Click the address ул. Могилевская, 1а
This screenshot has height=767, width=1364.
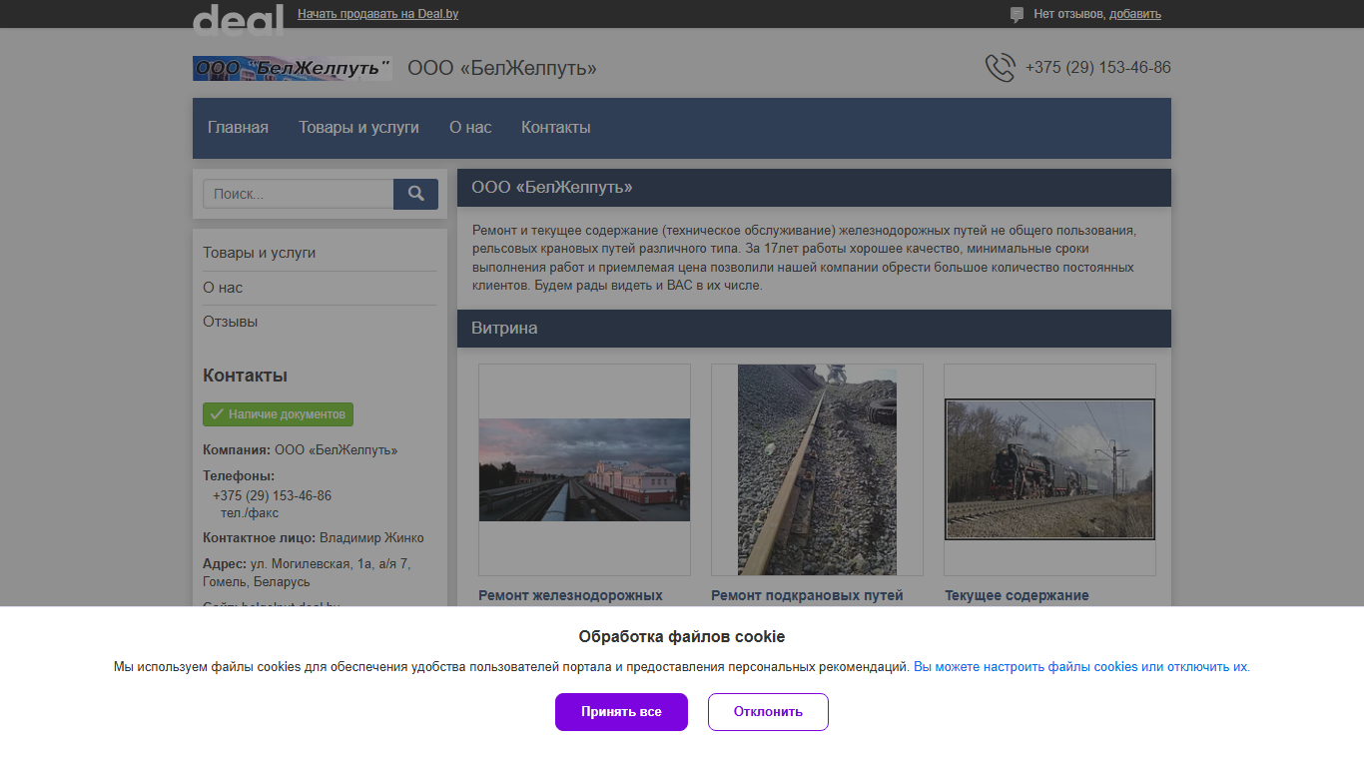coord(307,572)
